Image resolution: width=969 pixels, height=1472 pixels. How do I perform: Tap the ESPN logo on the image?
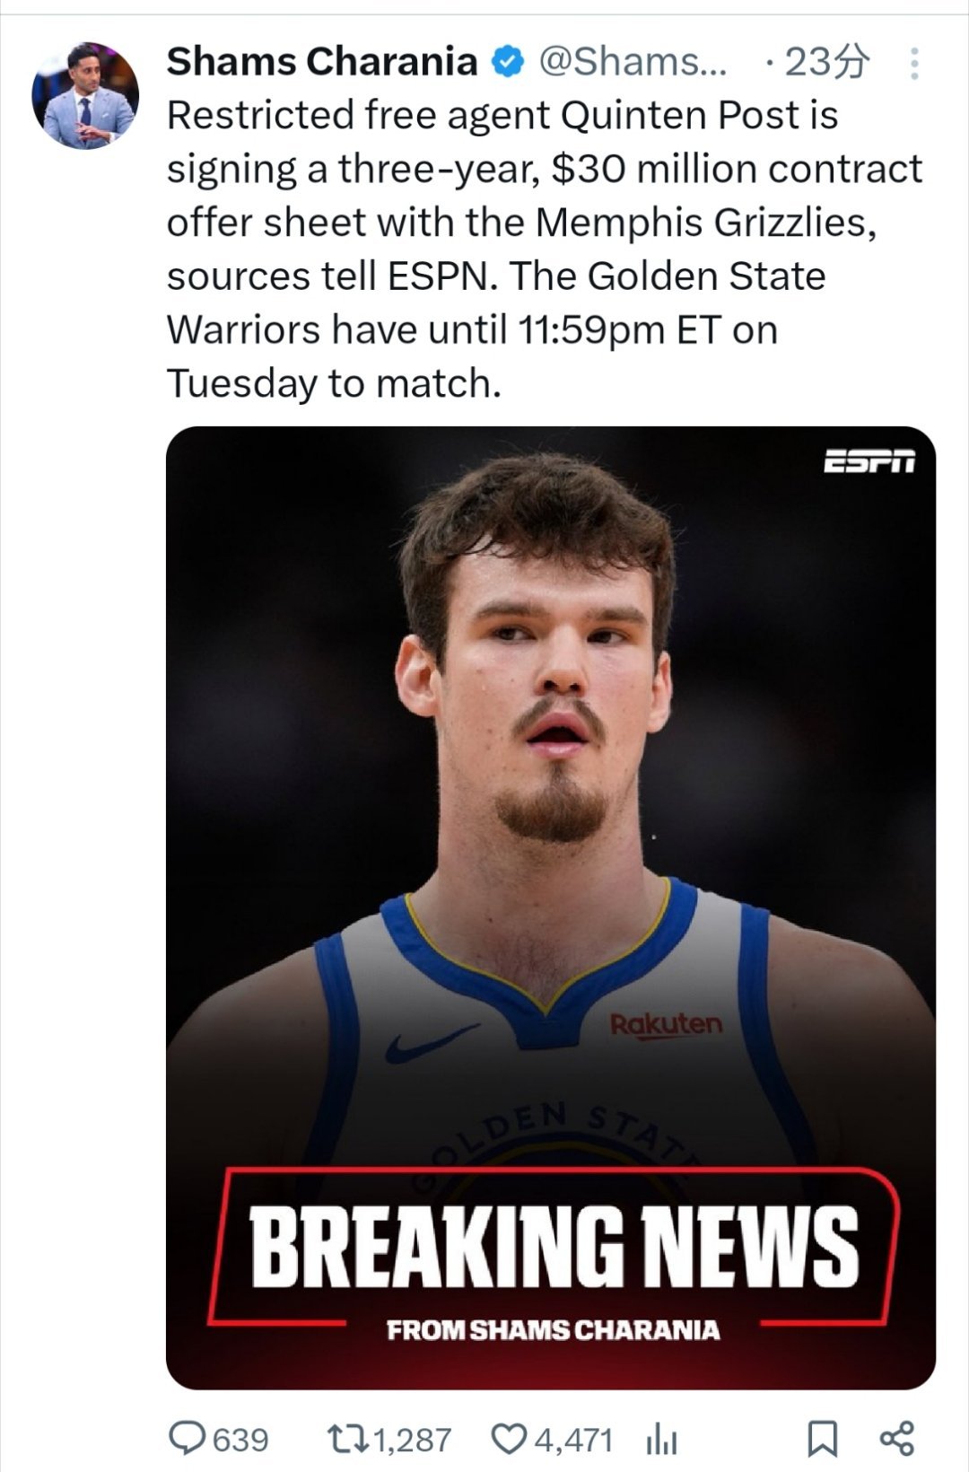pyautogui.click(x=869, y=460)
